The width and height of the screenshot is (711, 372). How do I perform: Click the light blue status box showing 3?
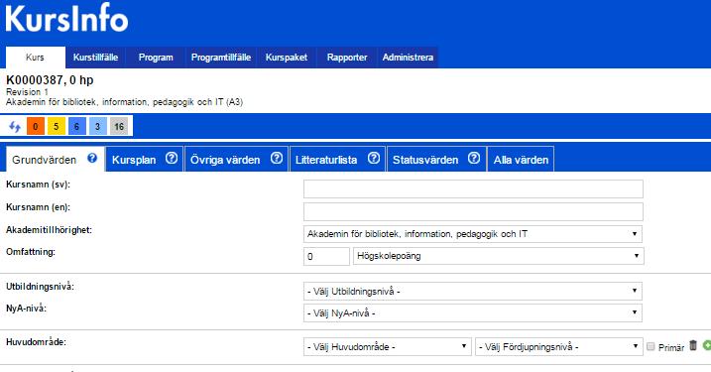(x=97, y=126)
